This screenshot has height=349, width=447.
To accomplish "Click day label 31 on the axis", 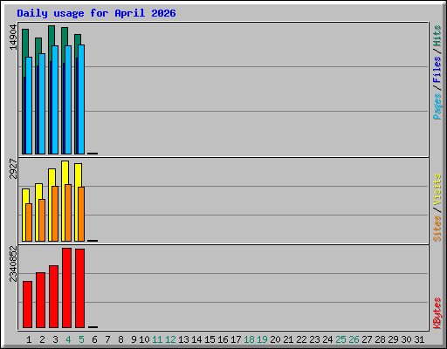I will tap(419, 339).
